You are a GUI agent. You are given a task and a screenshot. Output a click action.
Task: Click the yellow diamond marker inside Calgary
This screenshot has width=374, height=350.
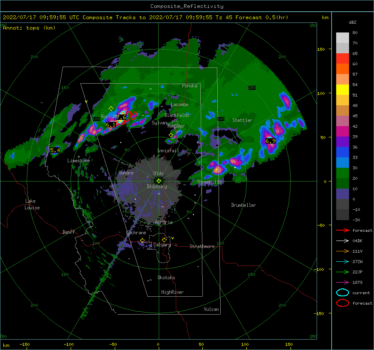point(164,240)
